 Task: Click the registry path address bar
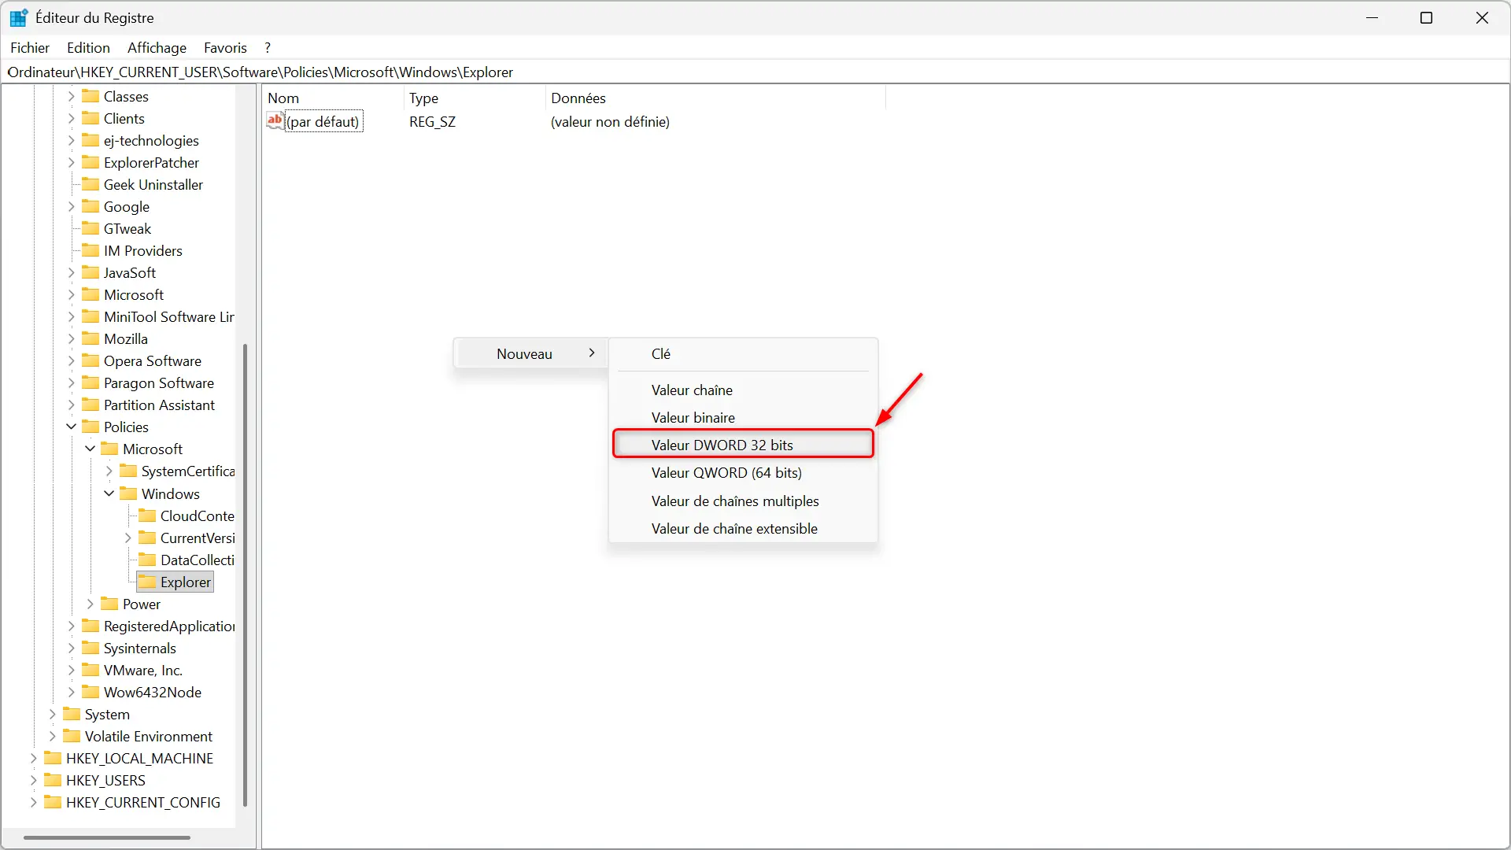[755, 72]
